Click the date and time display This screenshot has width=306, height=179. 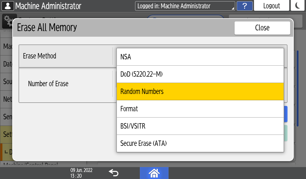click(x=81, y=173)
